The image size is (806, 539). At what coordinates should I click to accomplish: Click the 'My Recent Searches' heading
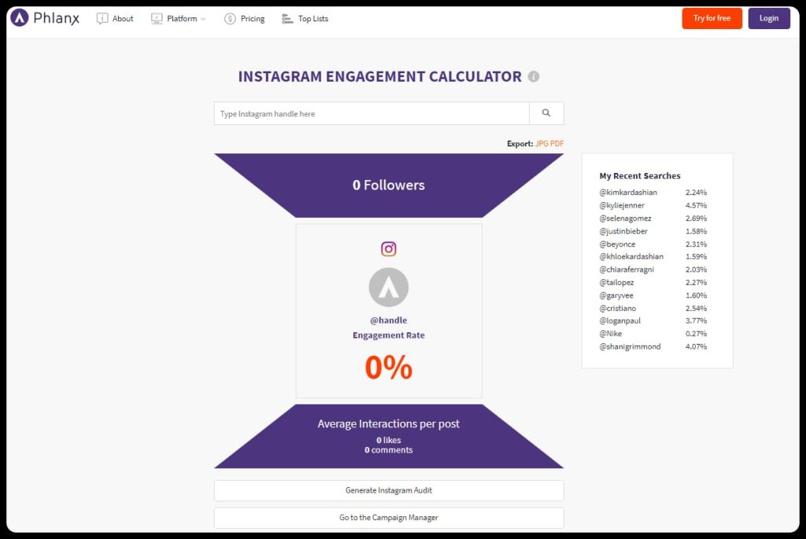pyautogui.click(x=640, y=175)
